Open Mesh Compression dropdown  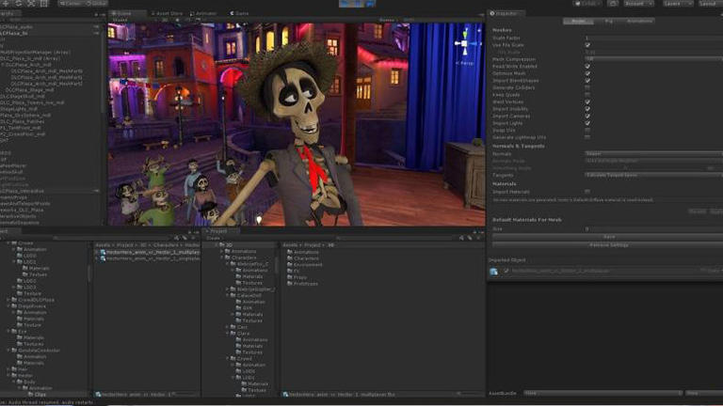pos(653,59)
